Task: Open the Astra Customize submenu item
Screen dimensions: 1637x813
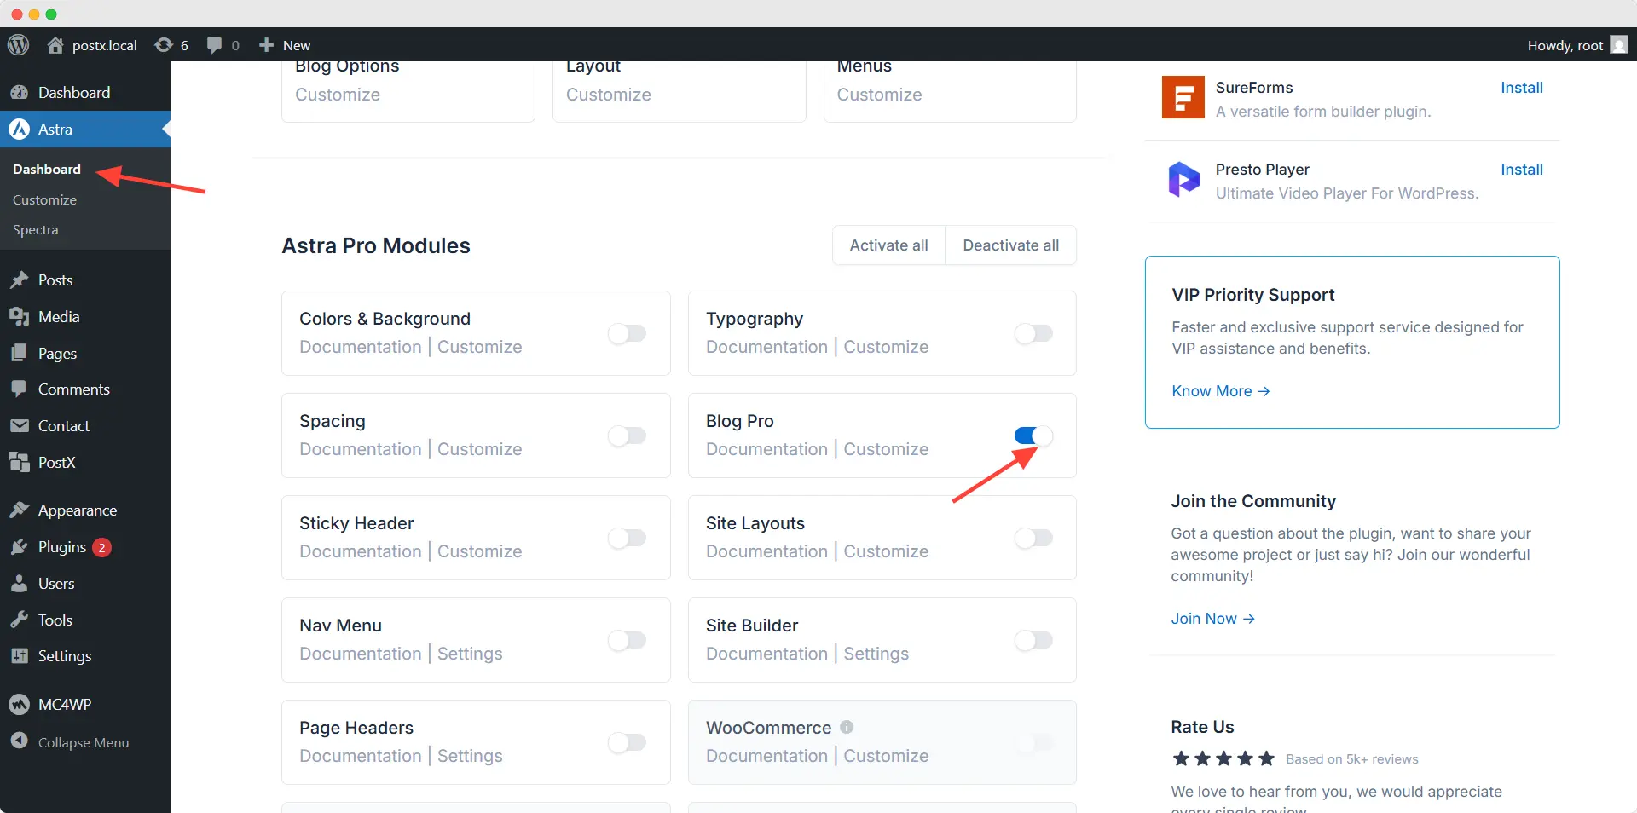Action: (44, 199)
